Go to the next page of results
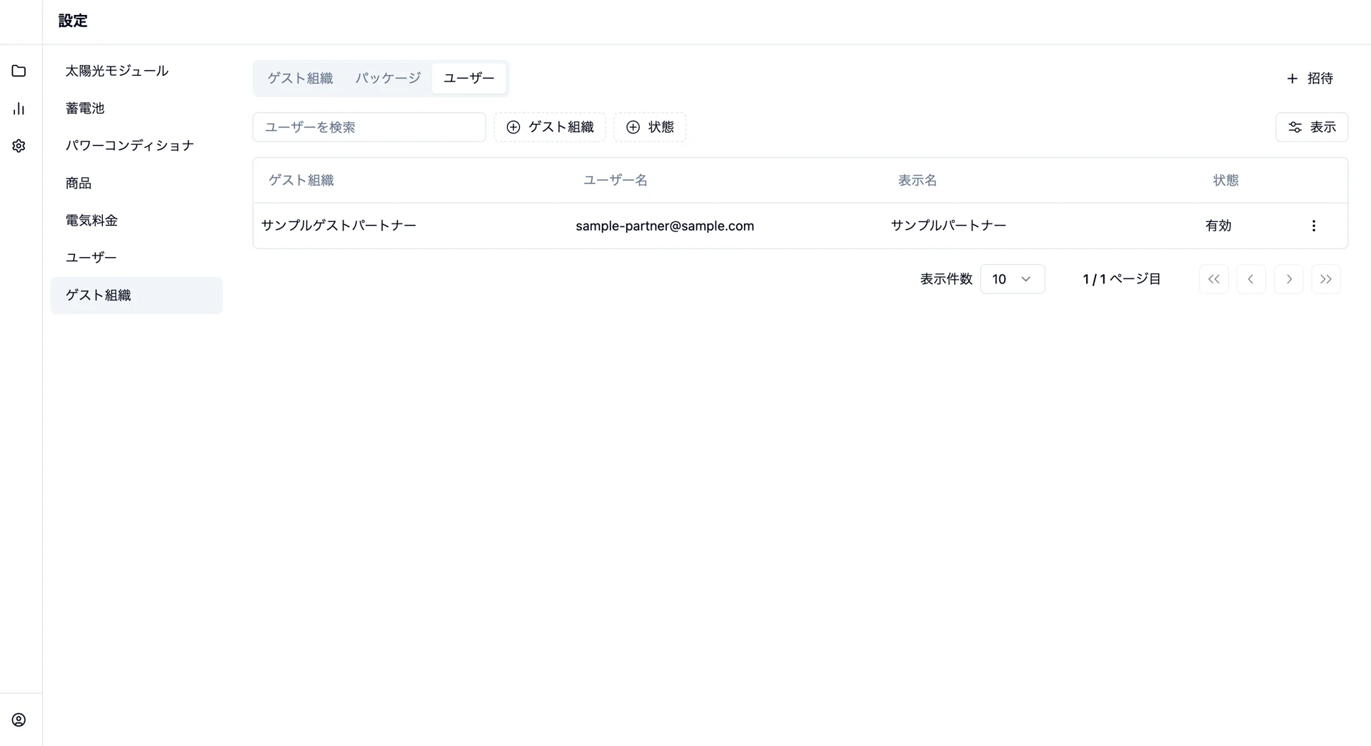 click(1288, 279)
